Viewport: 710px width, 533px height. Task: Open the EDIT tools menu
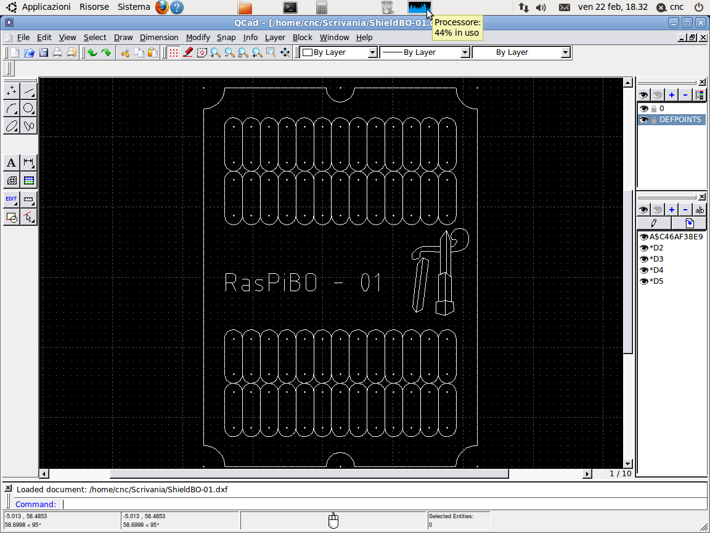(x=11, y=199)
